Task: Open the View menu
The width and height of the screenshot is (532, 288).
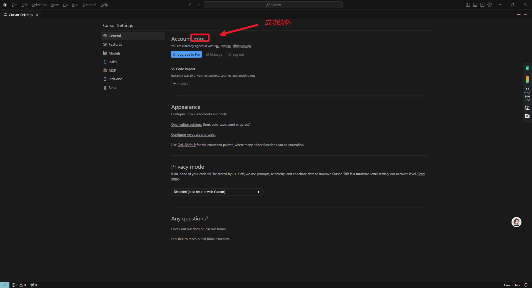Action: (55, 5)
